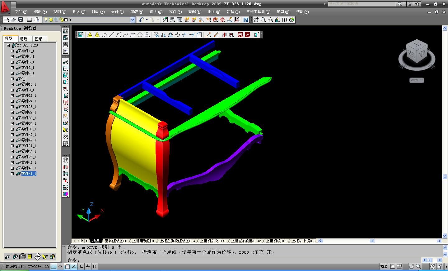Open the 曲面 Surface menu

coord(156,12)
